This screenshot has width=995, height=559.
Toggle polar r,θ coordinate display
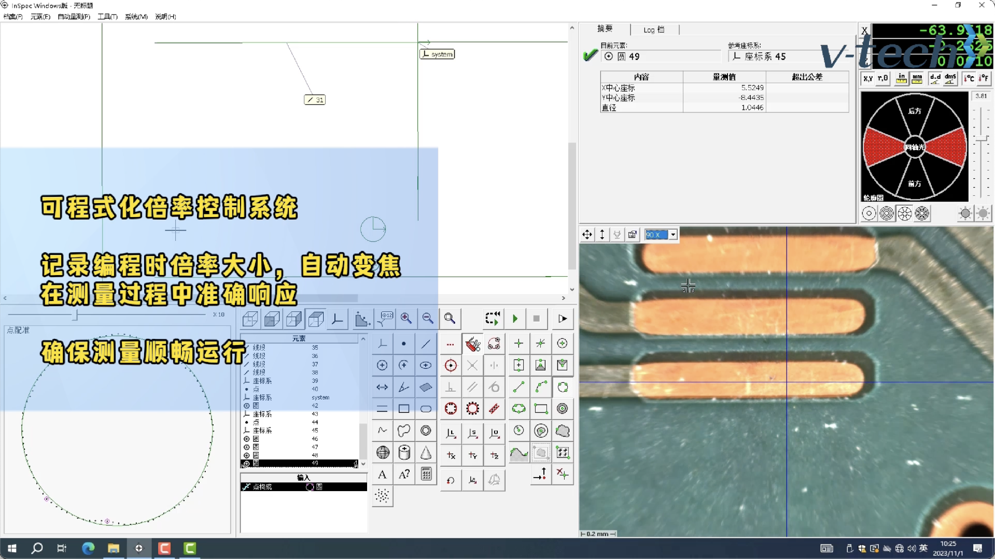coord(882,78)
